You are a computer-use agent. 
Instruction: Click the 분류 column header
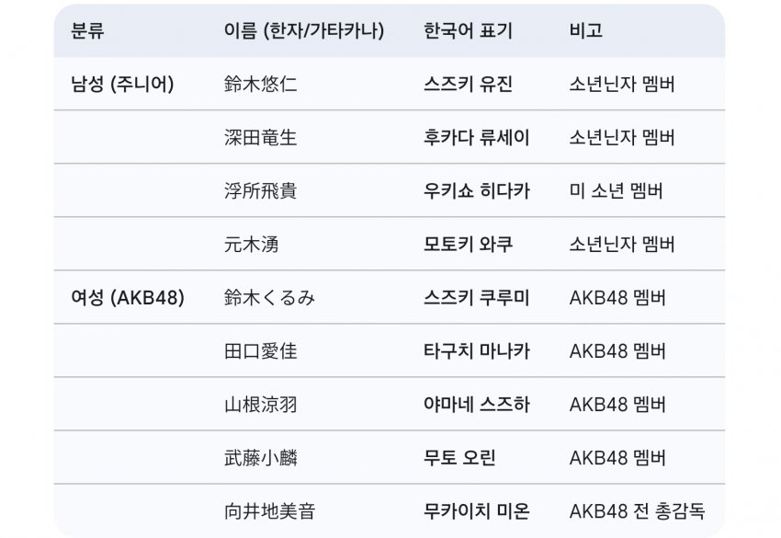click(87, 30)
